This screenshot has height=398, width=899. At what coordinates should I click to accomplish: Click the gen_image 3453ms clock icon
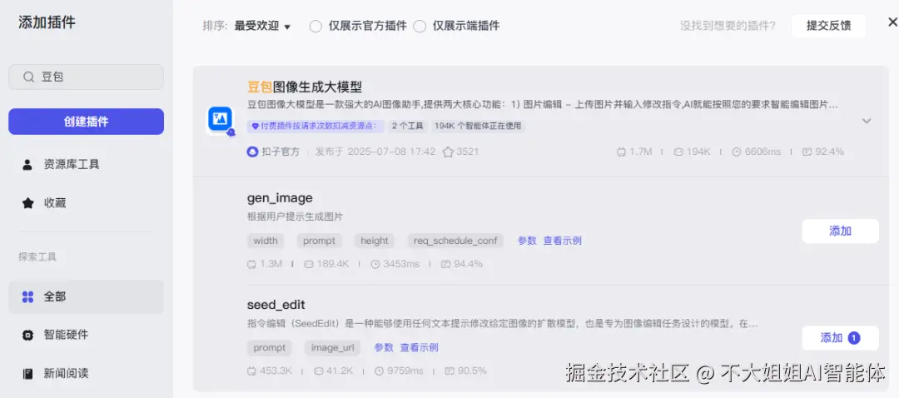click(375, 265)
